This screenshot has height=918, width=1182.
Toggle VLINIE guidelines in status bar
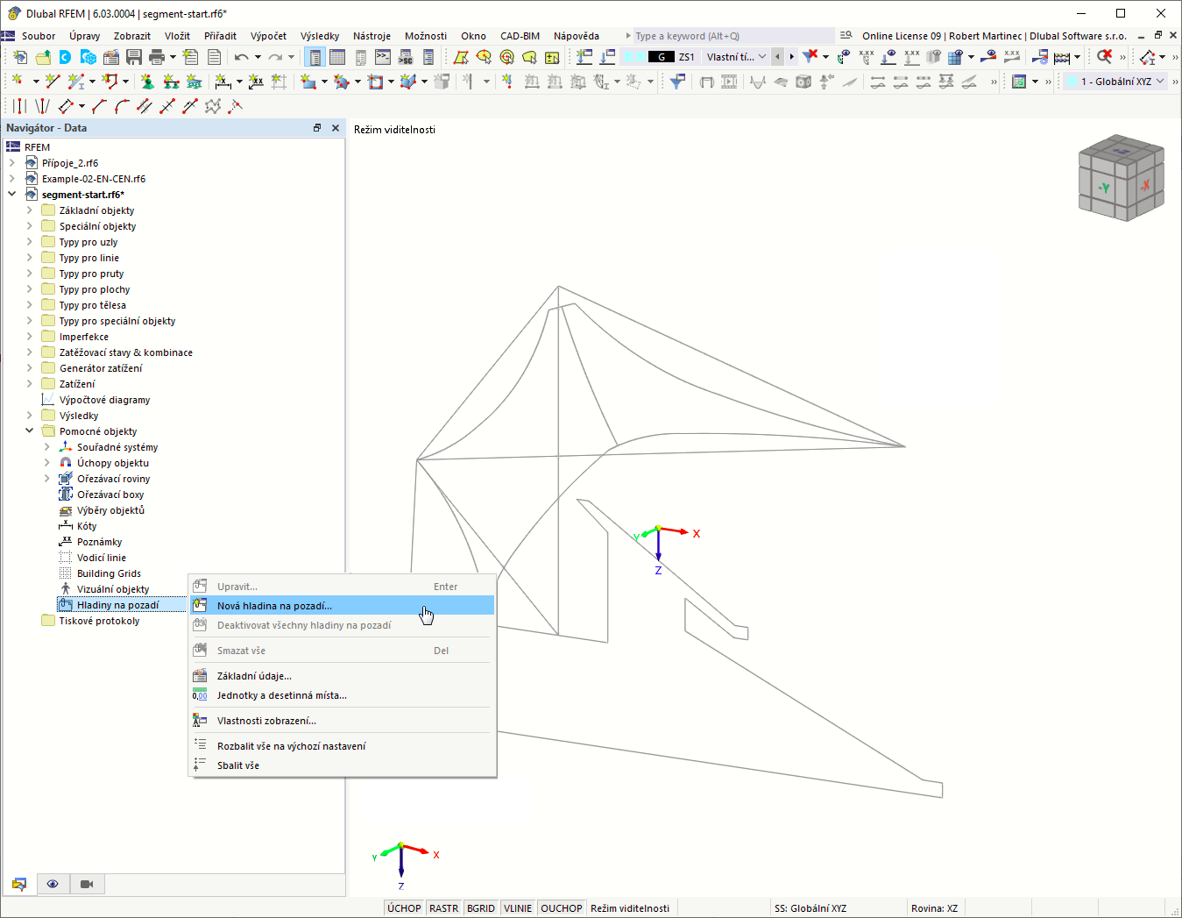coord(518,908)
